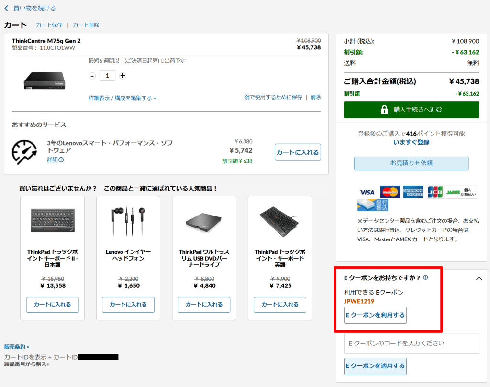Proceed to checkout with 購入手続きへ進む
This screenshot has width=490, height=387.
point(411,110)
